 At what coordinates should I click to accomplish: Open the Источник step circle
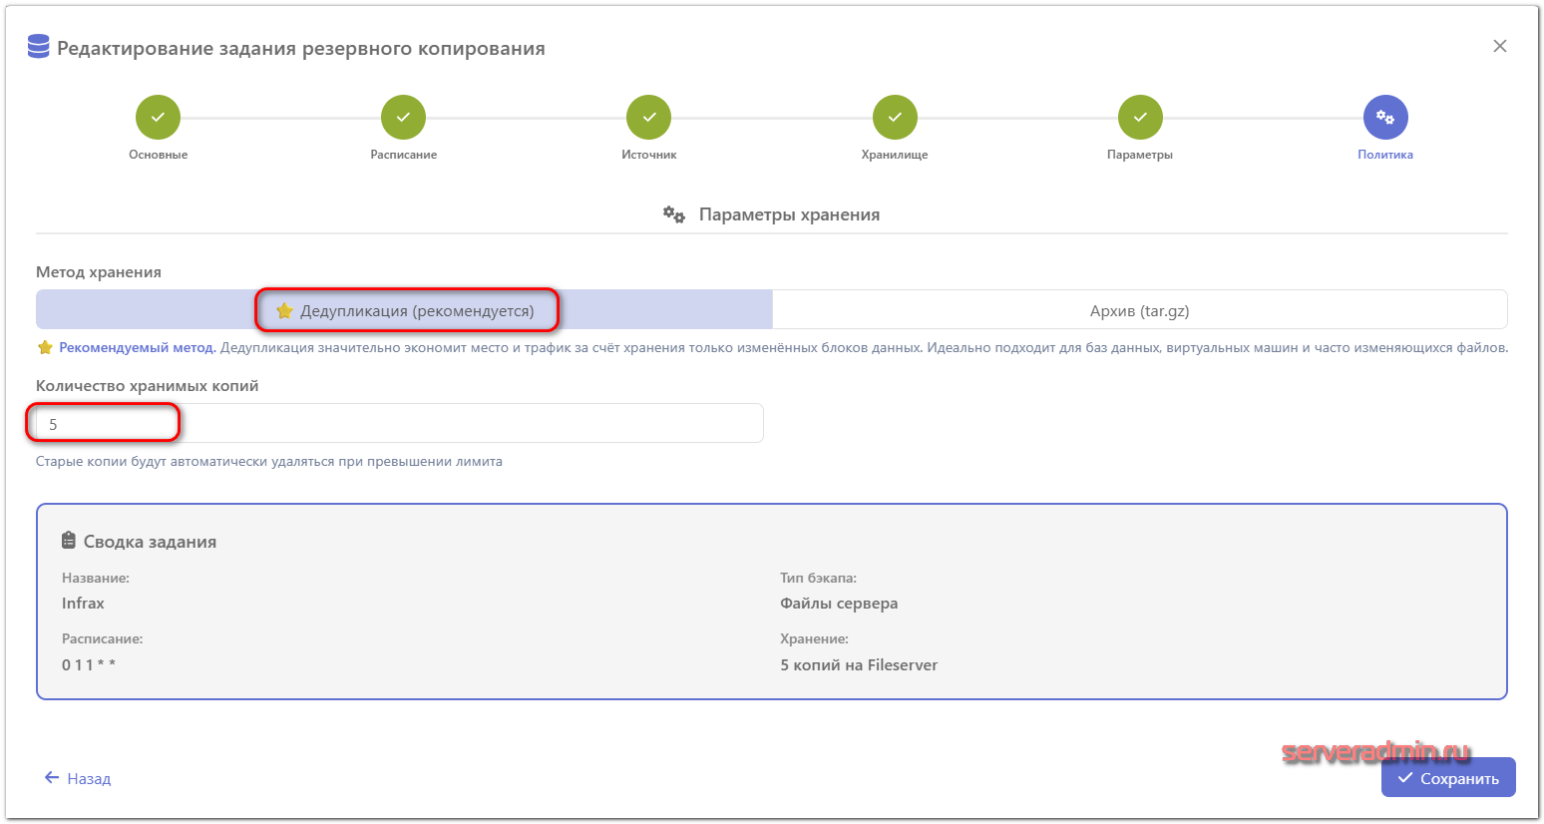648,118
